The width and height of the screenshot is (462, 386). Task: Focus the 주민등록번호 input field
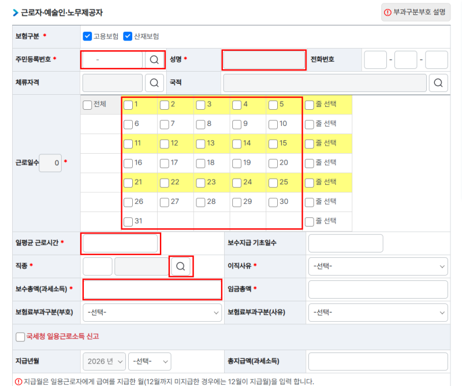113,60
